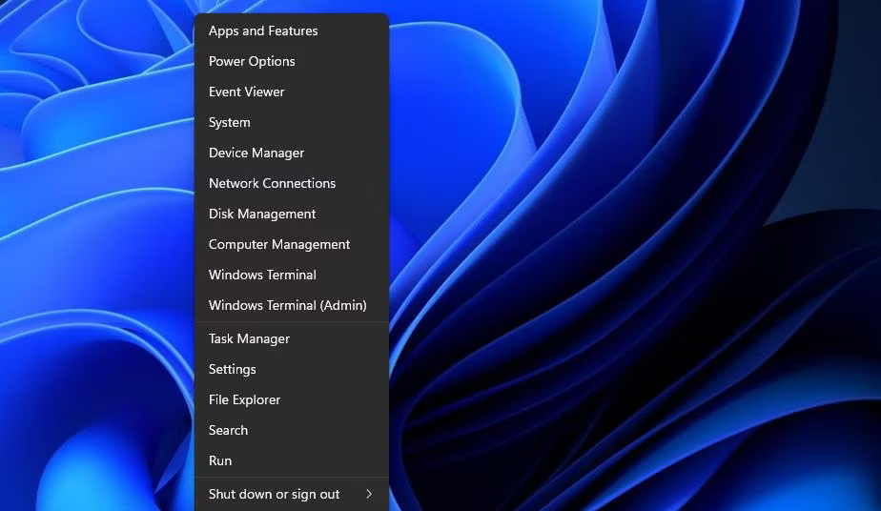Choose the Search menu entry
The image size is (881, 511).
(x=292, y=430)
